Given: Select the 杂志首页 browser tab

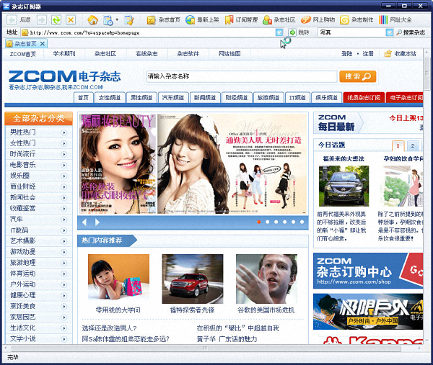Looking at the screenshot, I should click(x=25, y=44).
